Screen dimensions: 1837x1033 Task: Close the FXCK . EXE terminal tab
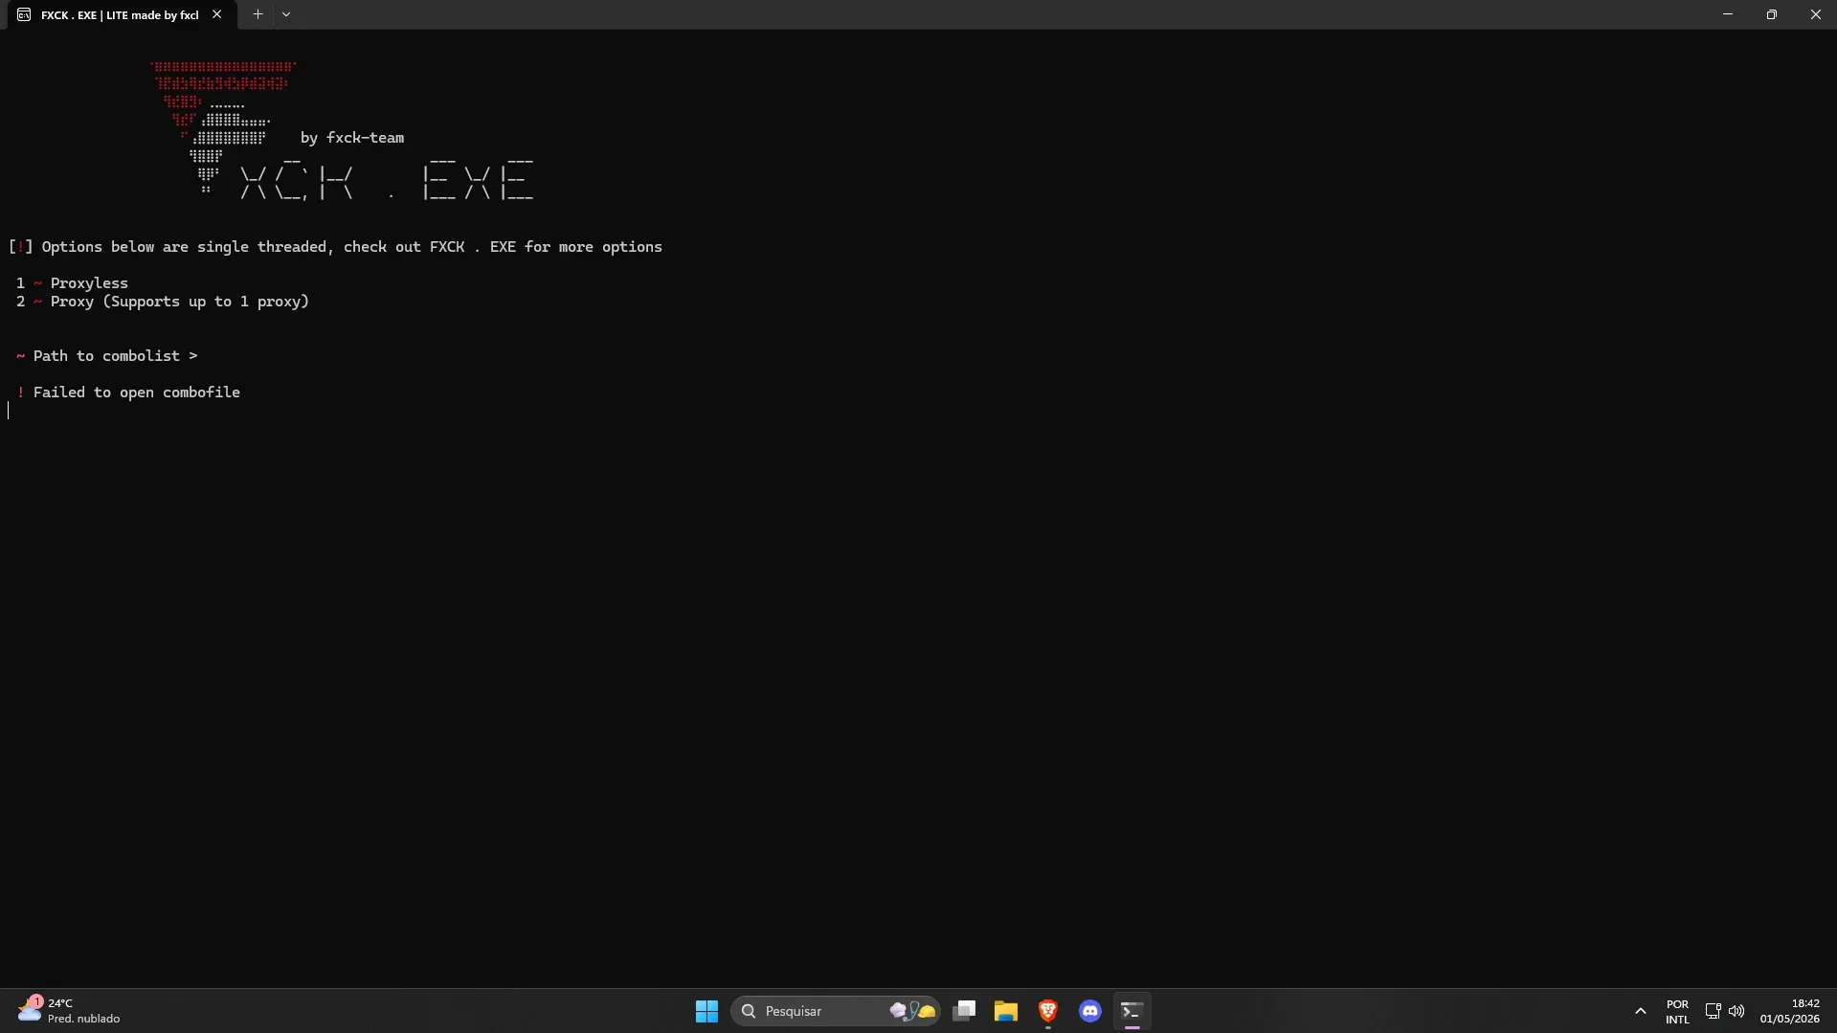pos(217,14)
